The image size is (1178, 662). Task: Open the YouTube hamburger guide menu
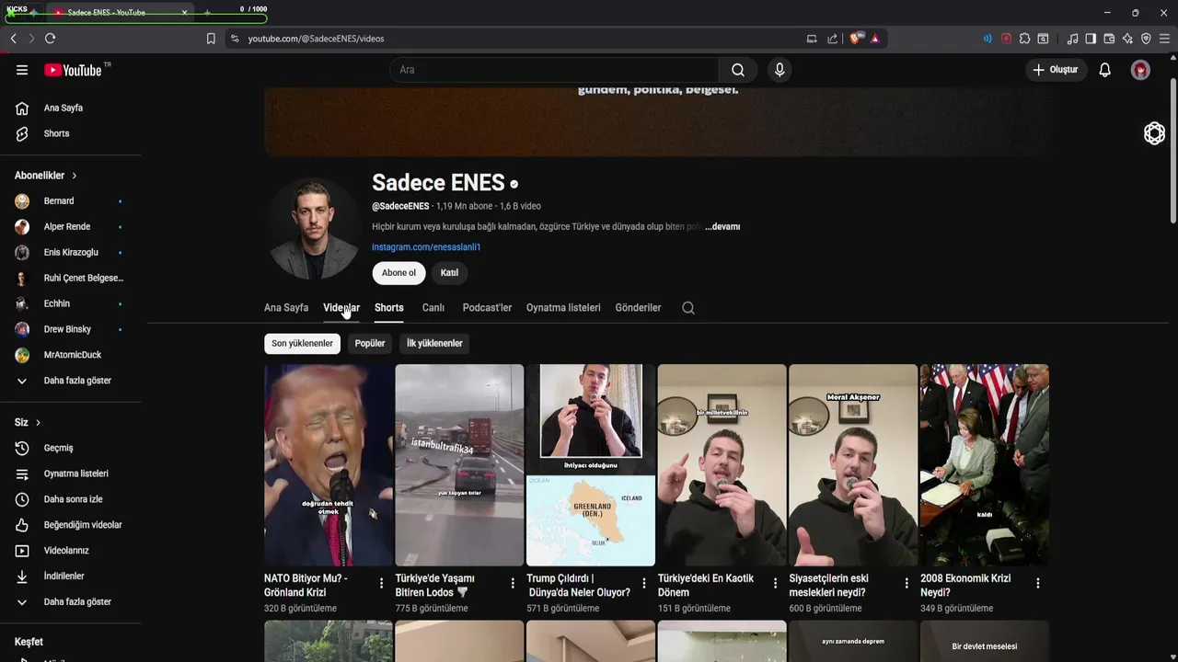coord(22,70)
